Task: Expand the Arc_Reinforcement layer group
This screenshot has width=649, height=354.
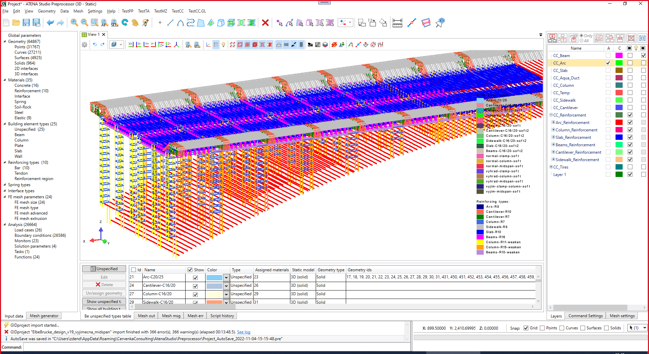Action: (x=553, y=122)
